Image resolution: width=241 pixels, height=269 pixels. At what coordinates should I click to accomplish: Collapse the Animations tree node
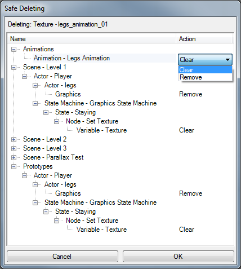pos(14,50)
